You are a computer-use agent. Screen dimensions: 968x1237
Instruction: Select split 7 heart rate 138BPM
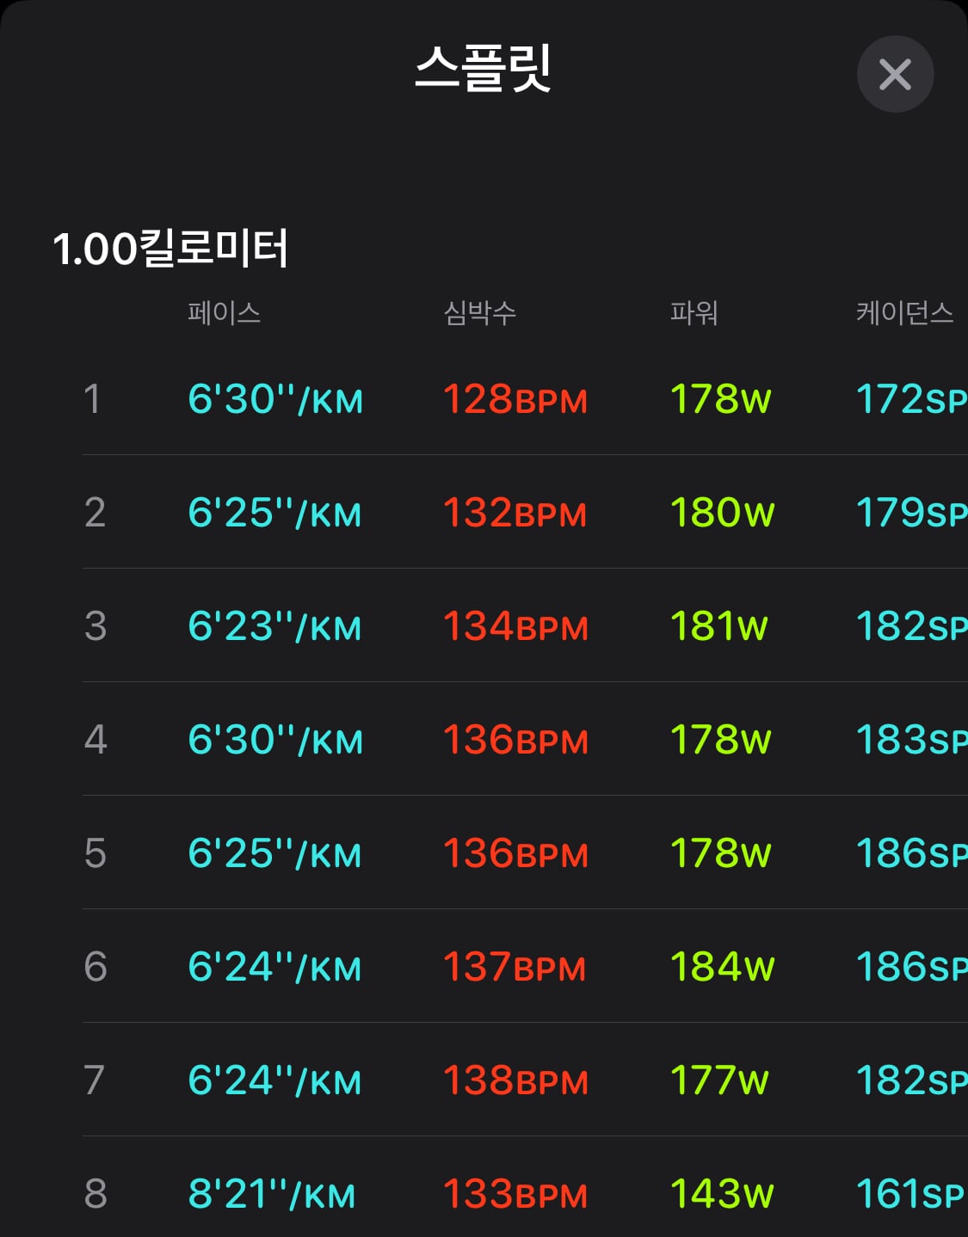pos(515,1080)
